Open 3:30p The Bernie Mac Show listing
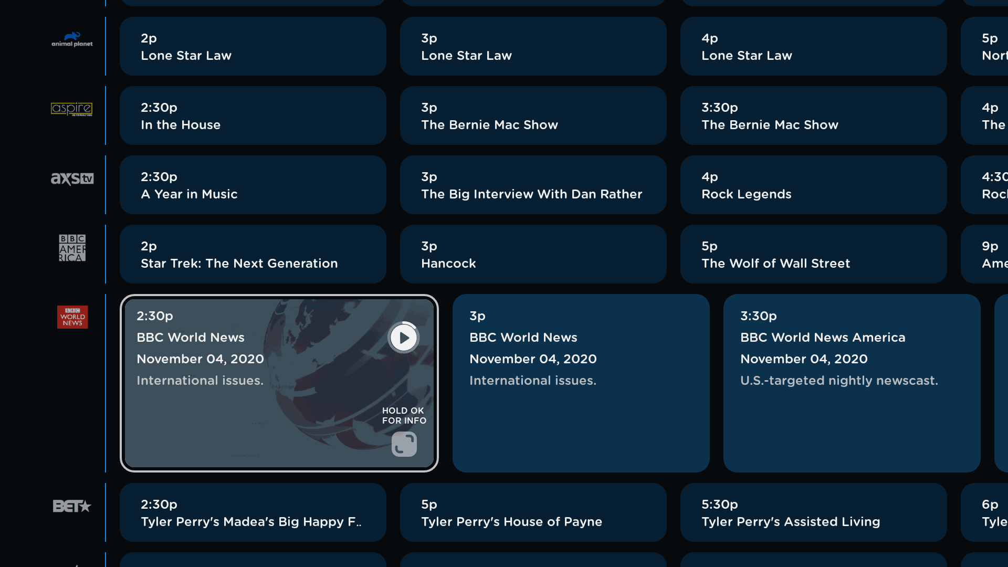The image size is (1008, 567). click(x=814, y=115)
